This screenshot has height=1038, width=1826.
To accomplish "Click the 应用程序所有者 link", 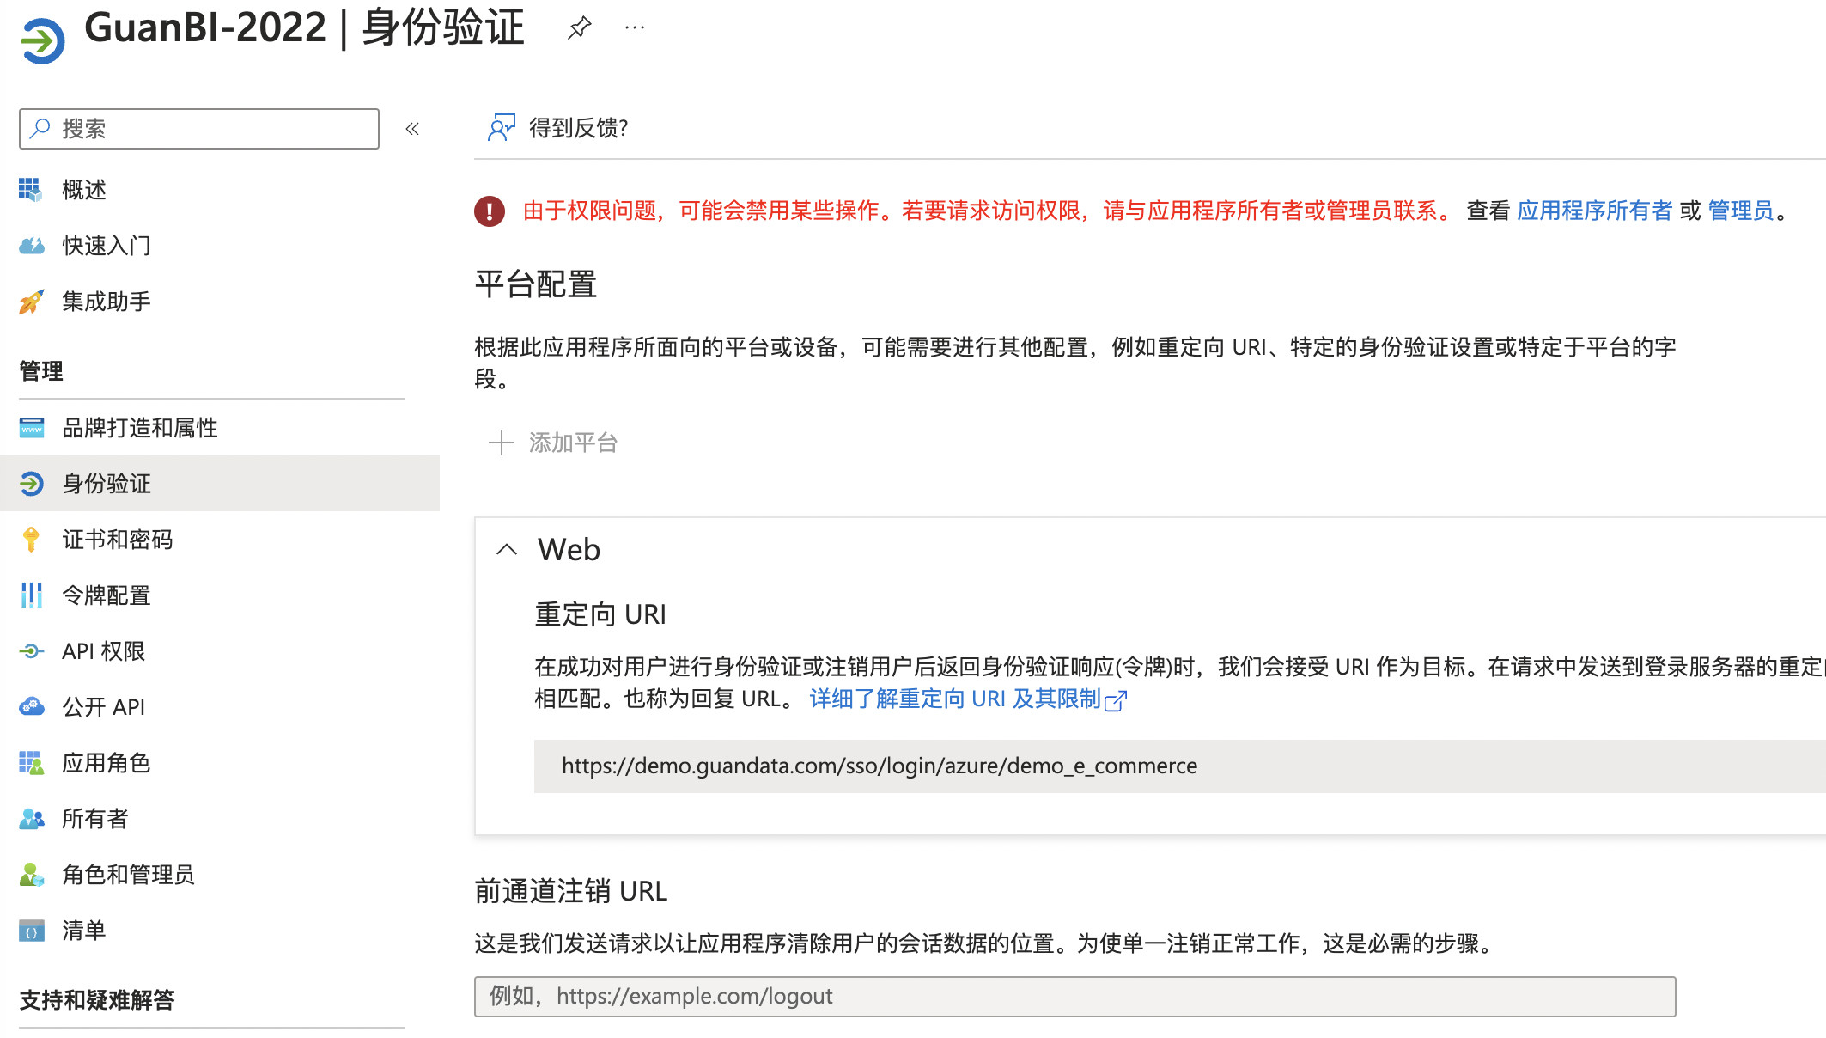I will coord(1594,211).
